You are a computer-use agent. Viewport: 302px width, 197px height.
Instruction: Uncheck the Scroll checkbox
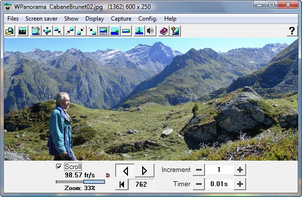[x=59, y=167]
